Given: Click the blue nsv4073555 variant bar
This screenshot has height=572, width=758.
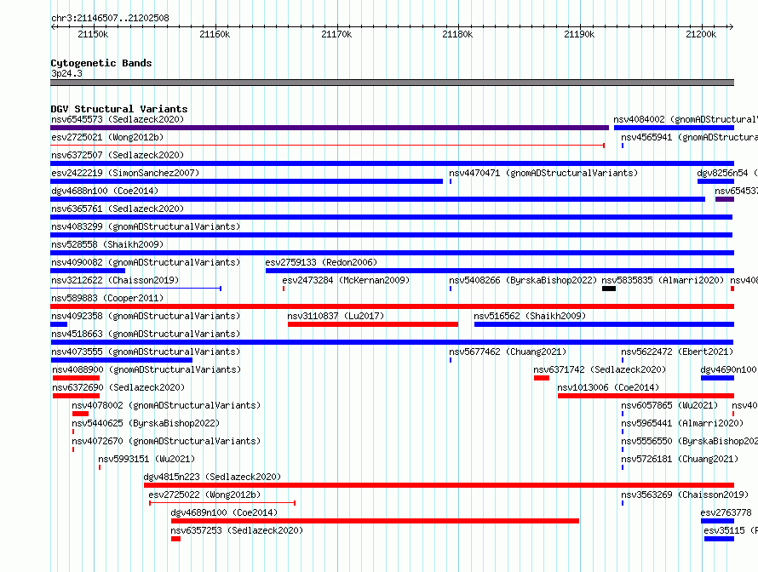Looking at the screenshot, I should click(x=121, y=360).
